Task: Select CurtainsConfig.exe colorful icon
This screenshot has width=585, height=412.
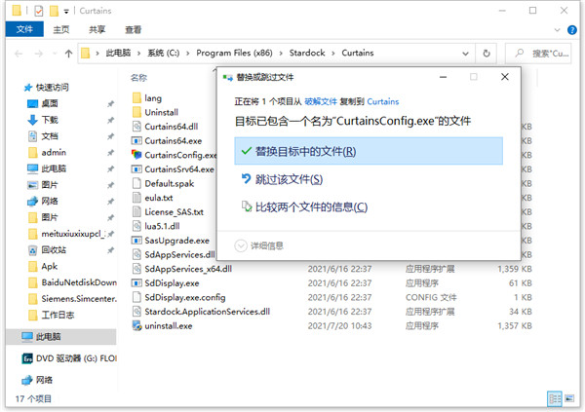Action: pyautogui.click(x=136, y=155)
